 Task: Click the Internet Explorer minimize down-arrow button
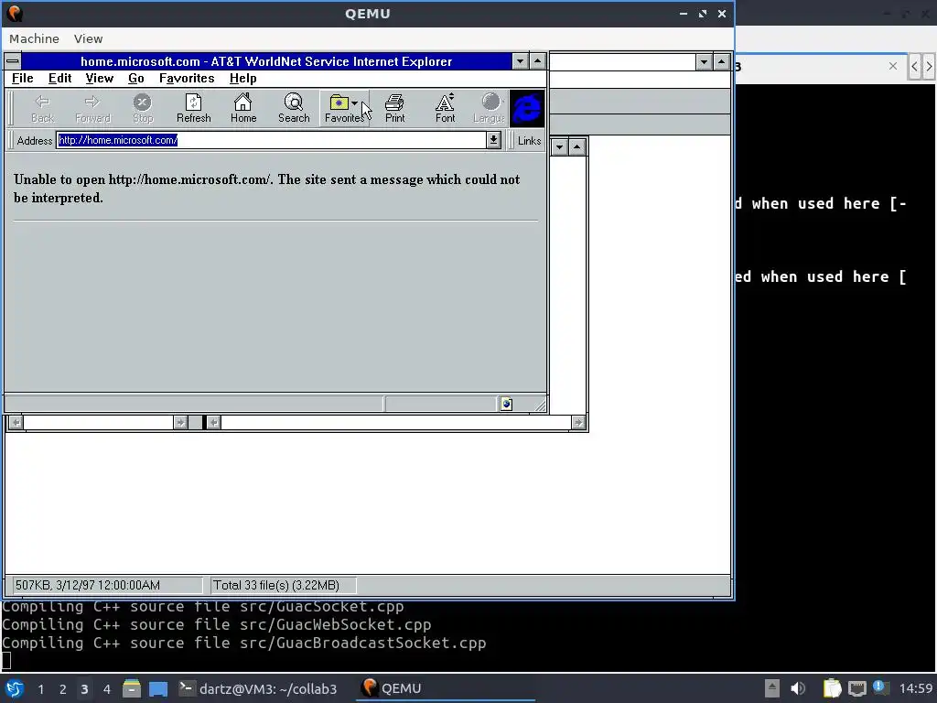click(520, 61)
